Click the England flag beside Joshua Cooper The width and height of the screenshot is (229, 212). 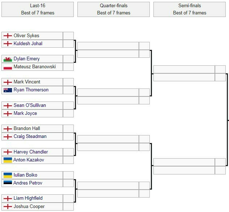point(8,207)
